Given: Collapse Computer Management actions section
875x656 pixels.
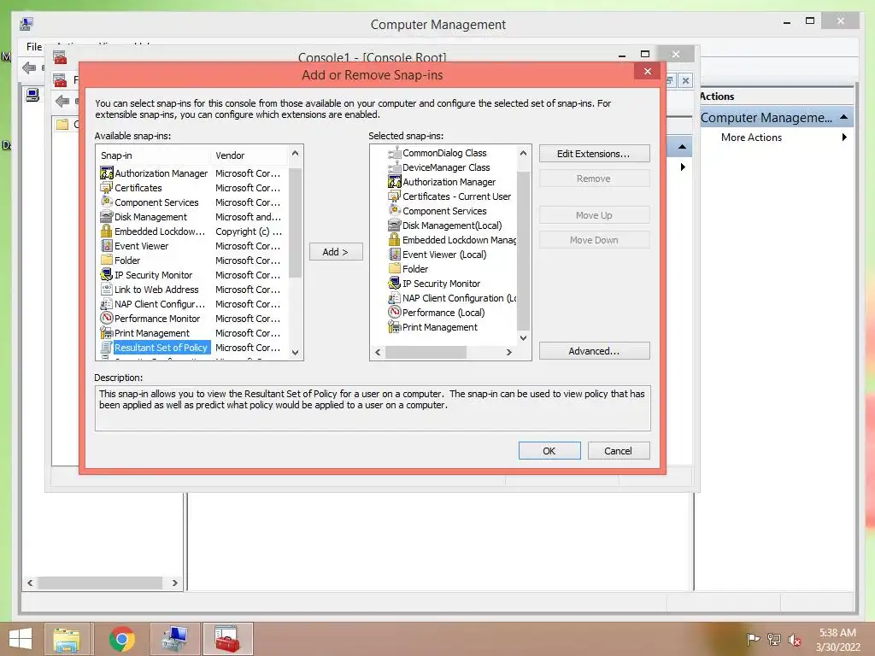Looking at the screenshot, I should point(843,117).
